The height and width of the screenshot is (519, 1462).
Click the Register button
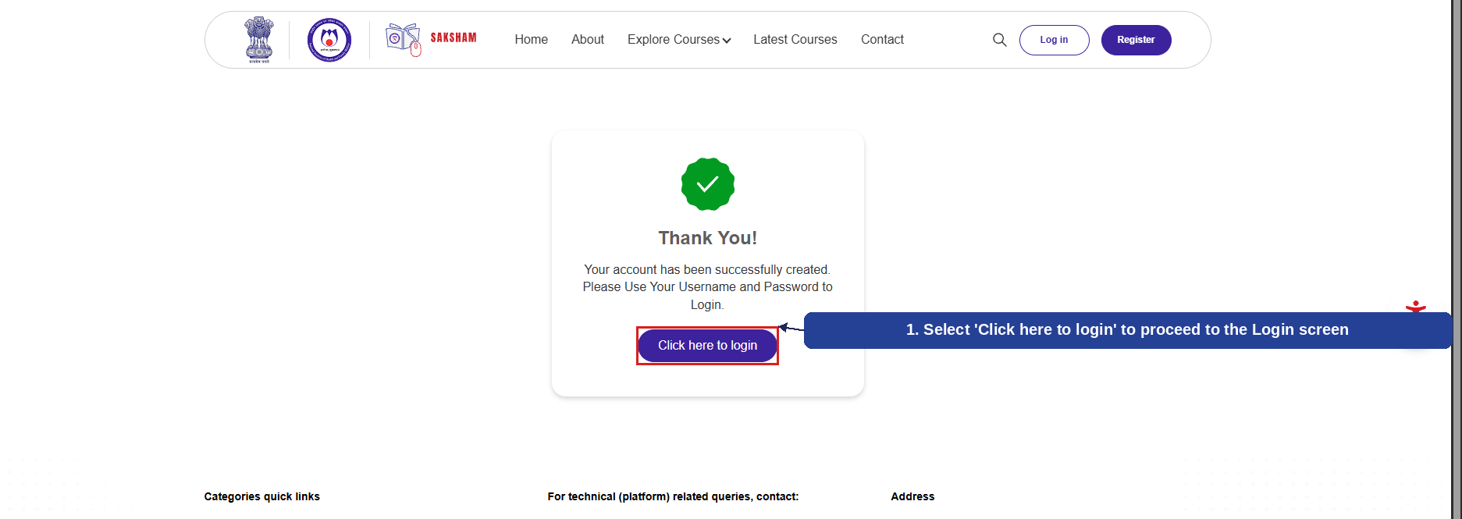1136,40
